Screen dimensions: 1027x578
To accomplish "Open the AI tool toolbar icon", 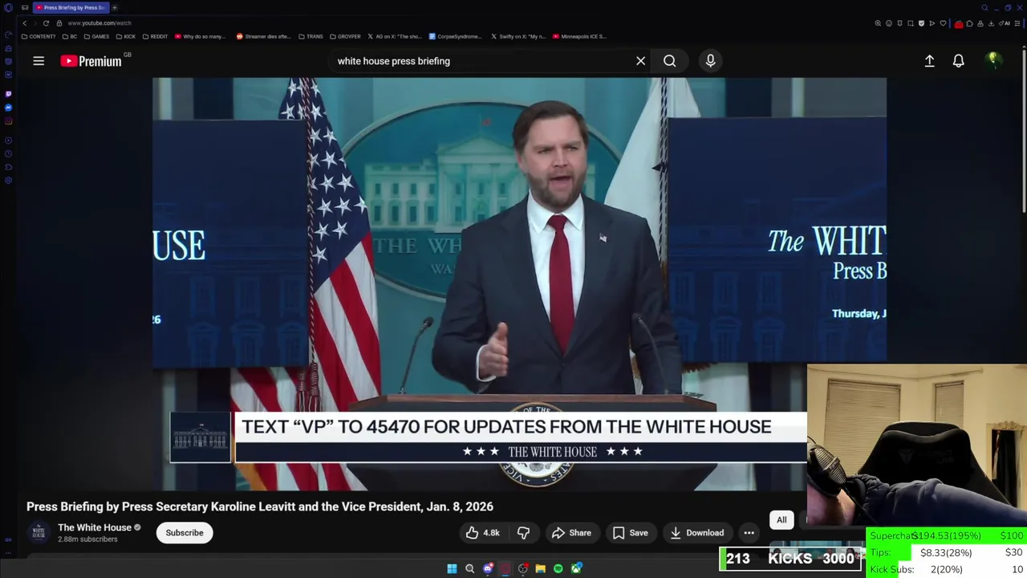I will coord(1005,23).
